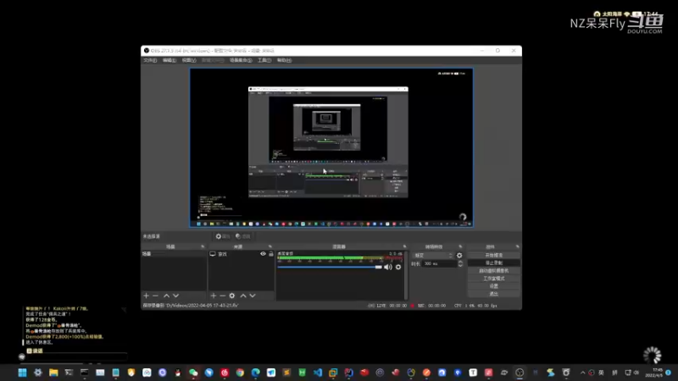Click the 退出 Exit button in Controls
Screen dimensions: 678x381
(x=494, y=294)
